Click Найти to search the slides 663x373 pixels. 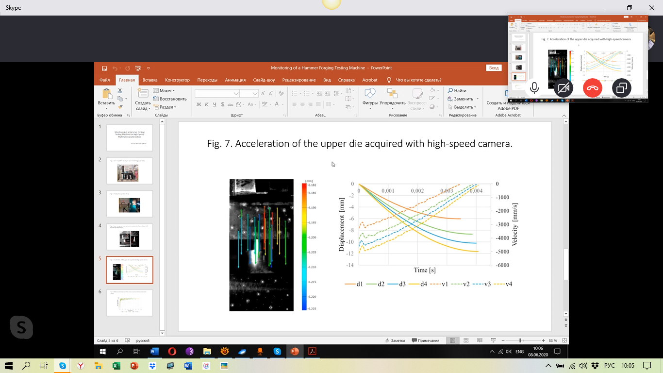(457, 91)
